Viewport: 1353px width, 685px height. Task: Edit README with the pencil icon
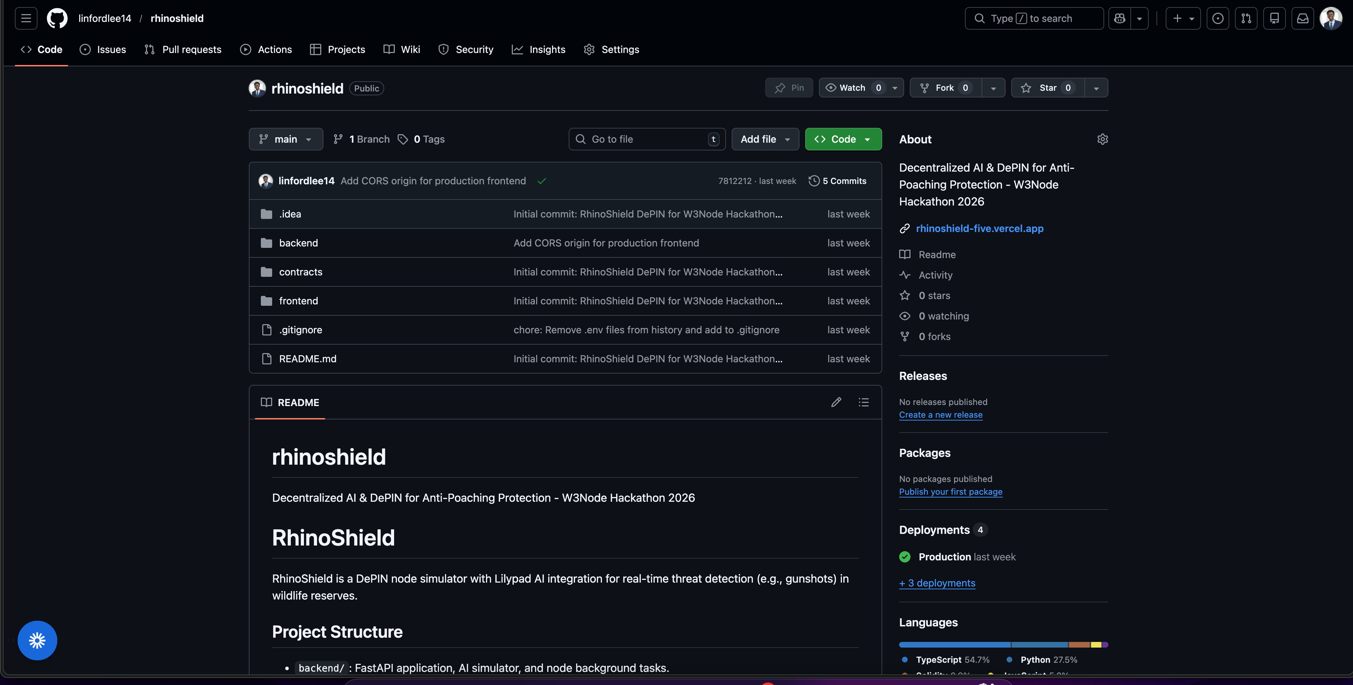pyautogui.click(x=836, y=402)
